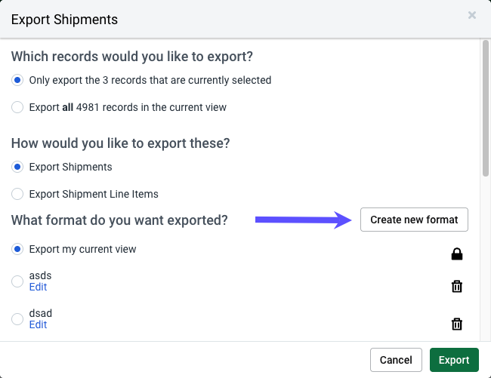Delete the asds format with trash icon

(x=457, y=286)
